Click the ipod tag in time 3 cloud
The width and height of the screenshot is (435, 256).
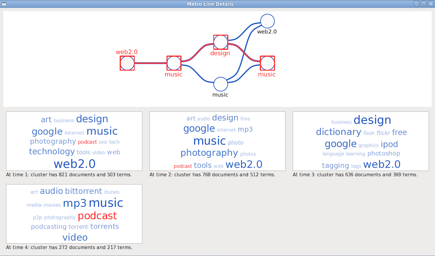click(x=389, y=144)
